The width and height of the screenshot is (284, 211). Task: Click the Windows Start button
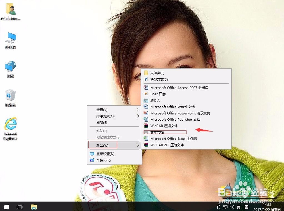[6, 207]
